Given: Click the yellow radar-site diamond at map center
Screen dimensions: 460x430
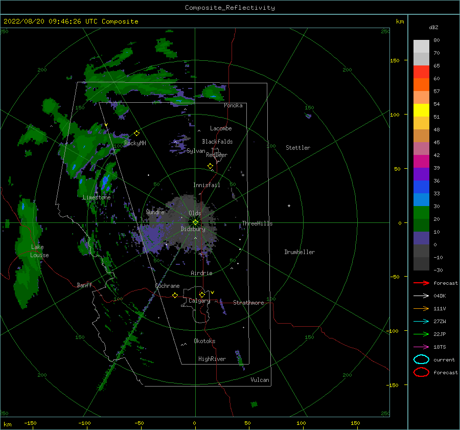Looking at the screenshot, I should (195, 222).
